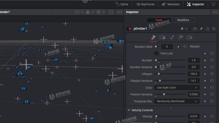Image resolution: width=219 pixels, height=123 pixels.
Task: Lock the pEmitter1 node
Action: (208, 29)
